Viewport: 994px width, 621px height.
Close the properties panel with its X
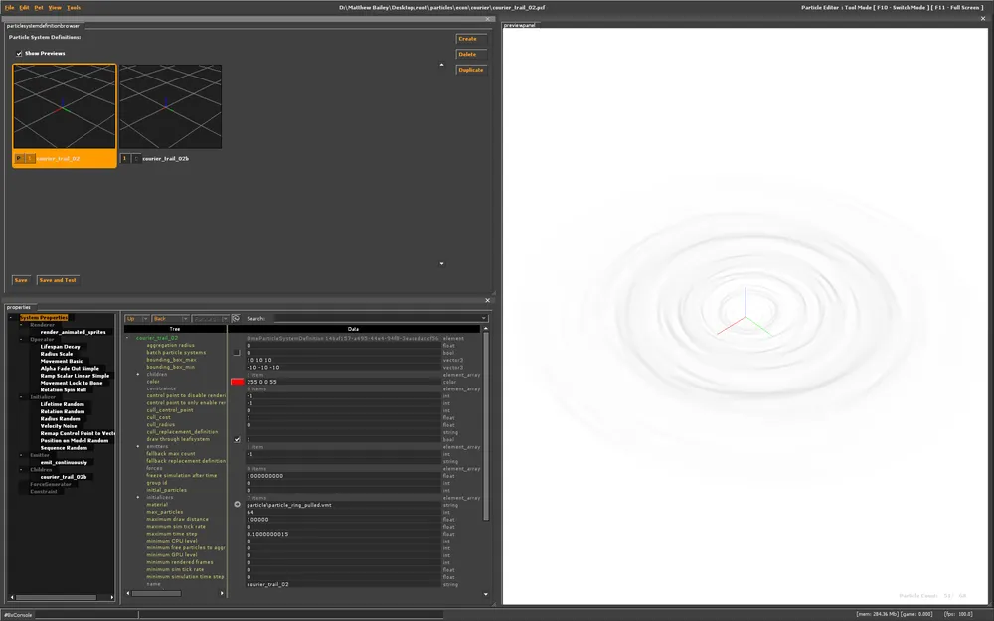487,300
